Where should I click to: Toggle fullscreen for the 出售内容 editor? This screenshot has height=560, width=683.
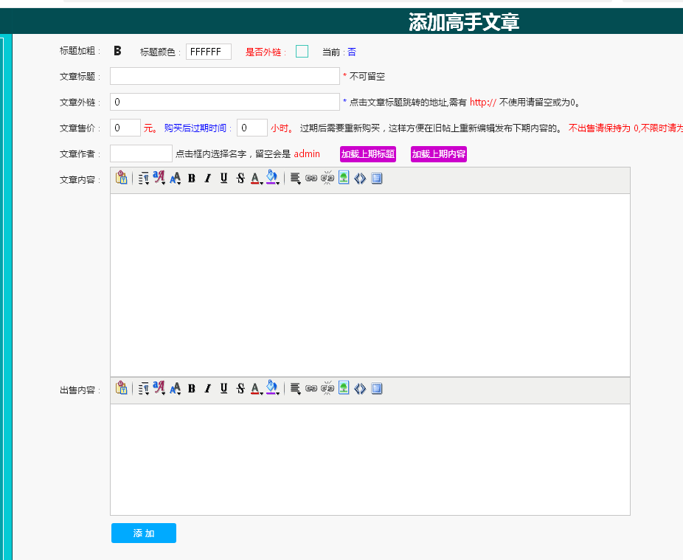(377, 388)
